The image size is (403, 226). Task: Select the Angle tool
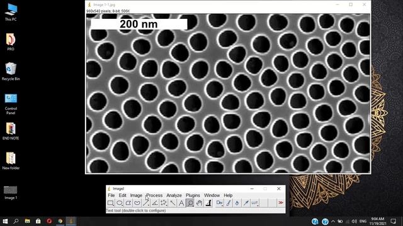pyautogui.click(x=155, y=203)
